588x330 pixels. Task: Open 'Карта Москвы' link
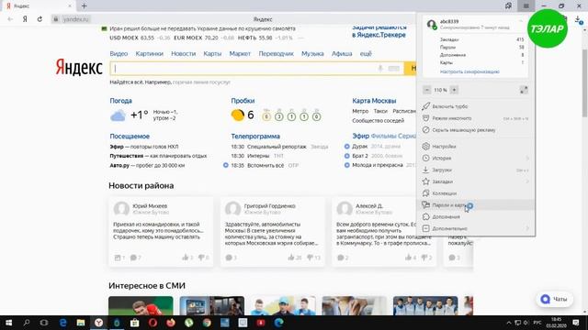click(374, 101)
